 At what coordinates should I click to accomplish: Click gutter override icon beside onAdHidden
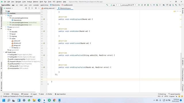point(44,31)
